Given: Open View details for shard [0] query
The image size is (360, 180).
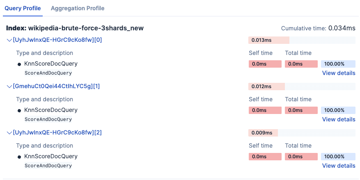Looking at the screenshot, I should [x=339, y=73].
